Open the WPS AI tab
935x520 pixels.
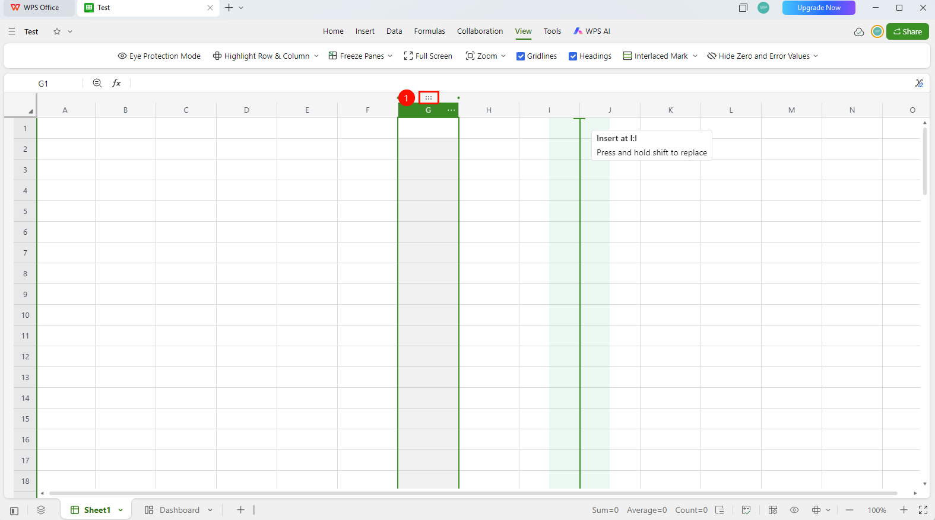592,31
